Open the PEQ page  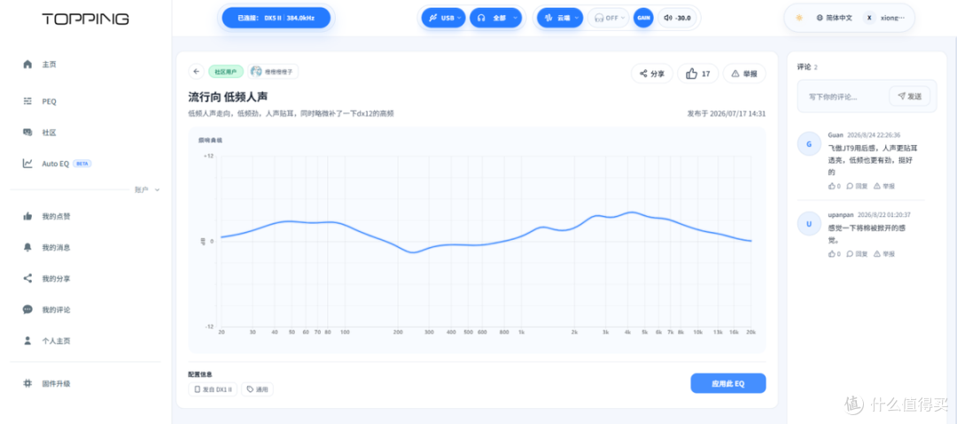tap(49, 101)
